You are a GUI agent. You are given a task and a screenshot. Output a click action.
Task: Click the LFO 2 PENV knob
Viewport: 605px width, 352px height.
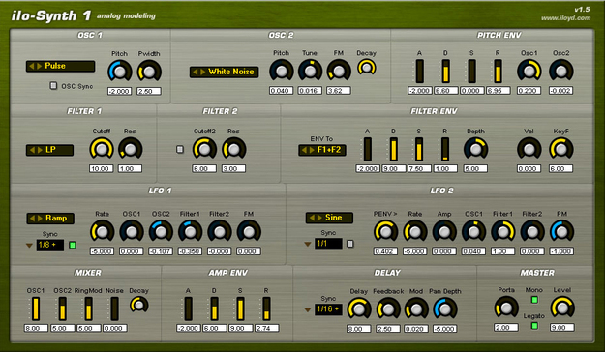pyautogui.click(x=385, y=231)
